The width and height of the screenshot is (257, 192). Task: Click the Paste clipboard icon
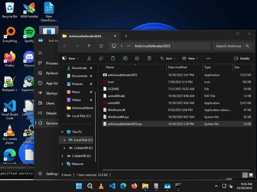tap(113, 58)
